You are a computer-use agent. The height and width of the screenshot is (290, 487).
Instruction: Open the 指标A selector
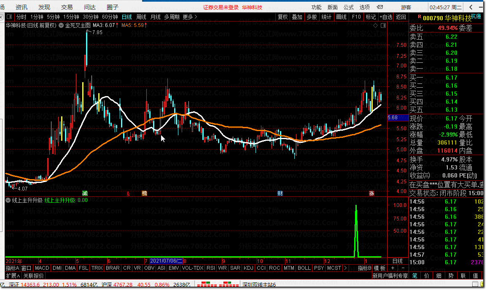(12, 268)
